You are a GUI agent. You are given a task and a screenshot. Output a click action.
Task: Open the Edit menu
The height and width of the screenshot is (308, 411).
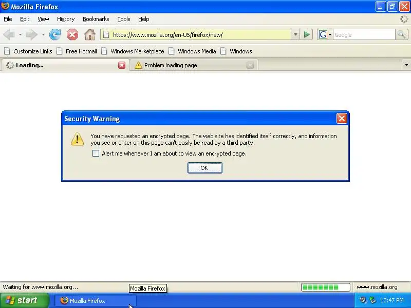pyautogui.click(x=25, y=19)
